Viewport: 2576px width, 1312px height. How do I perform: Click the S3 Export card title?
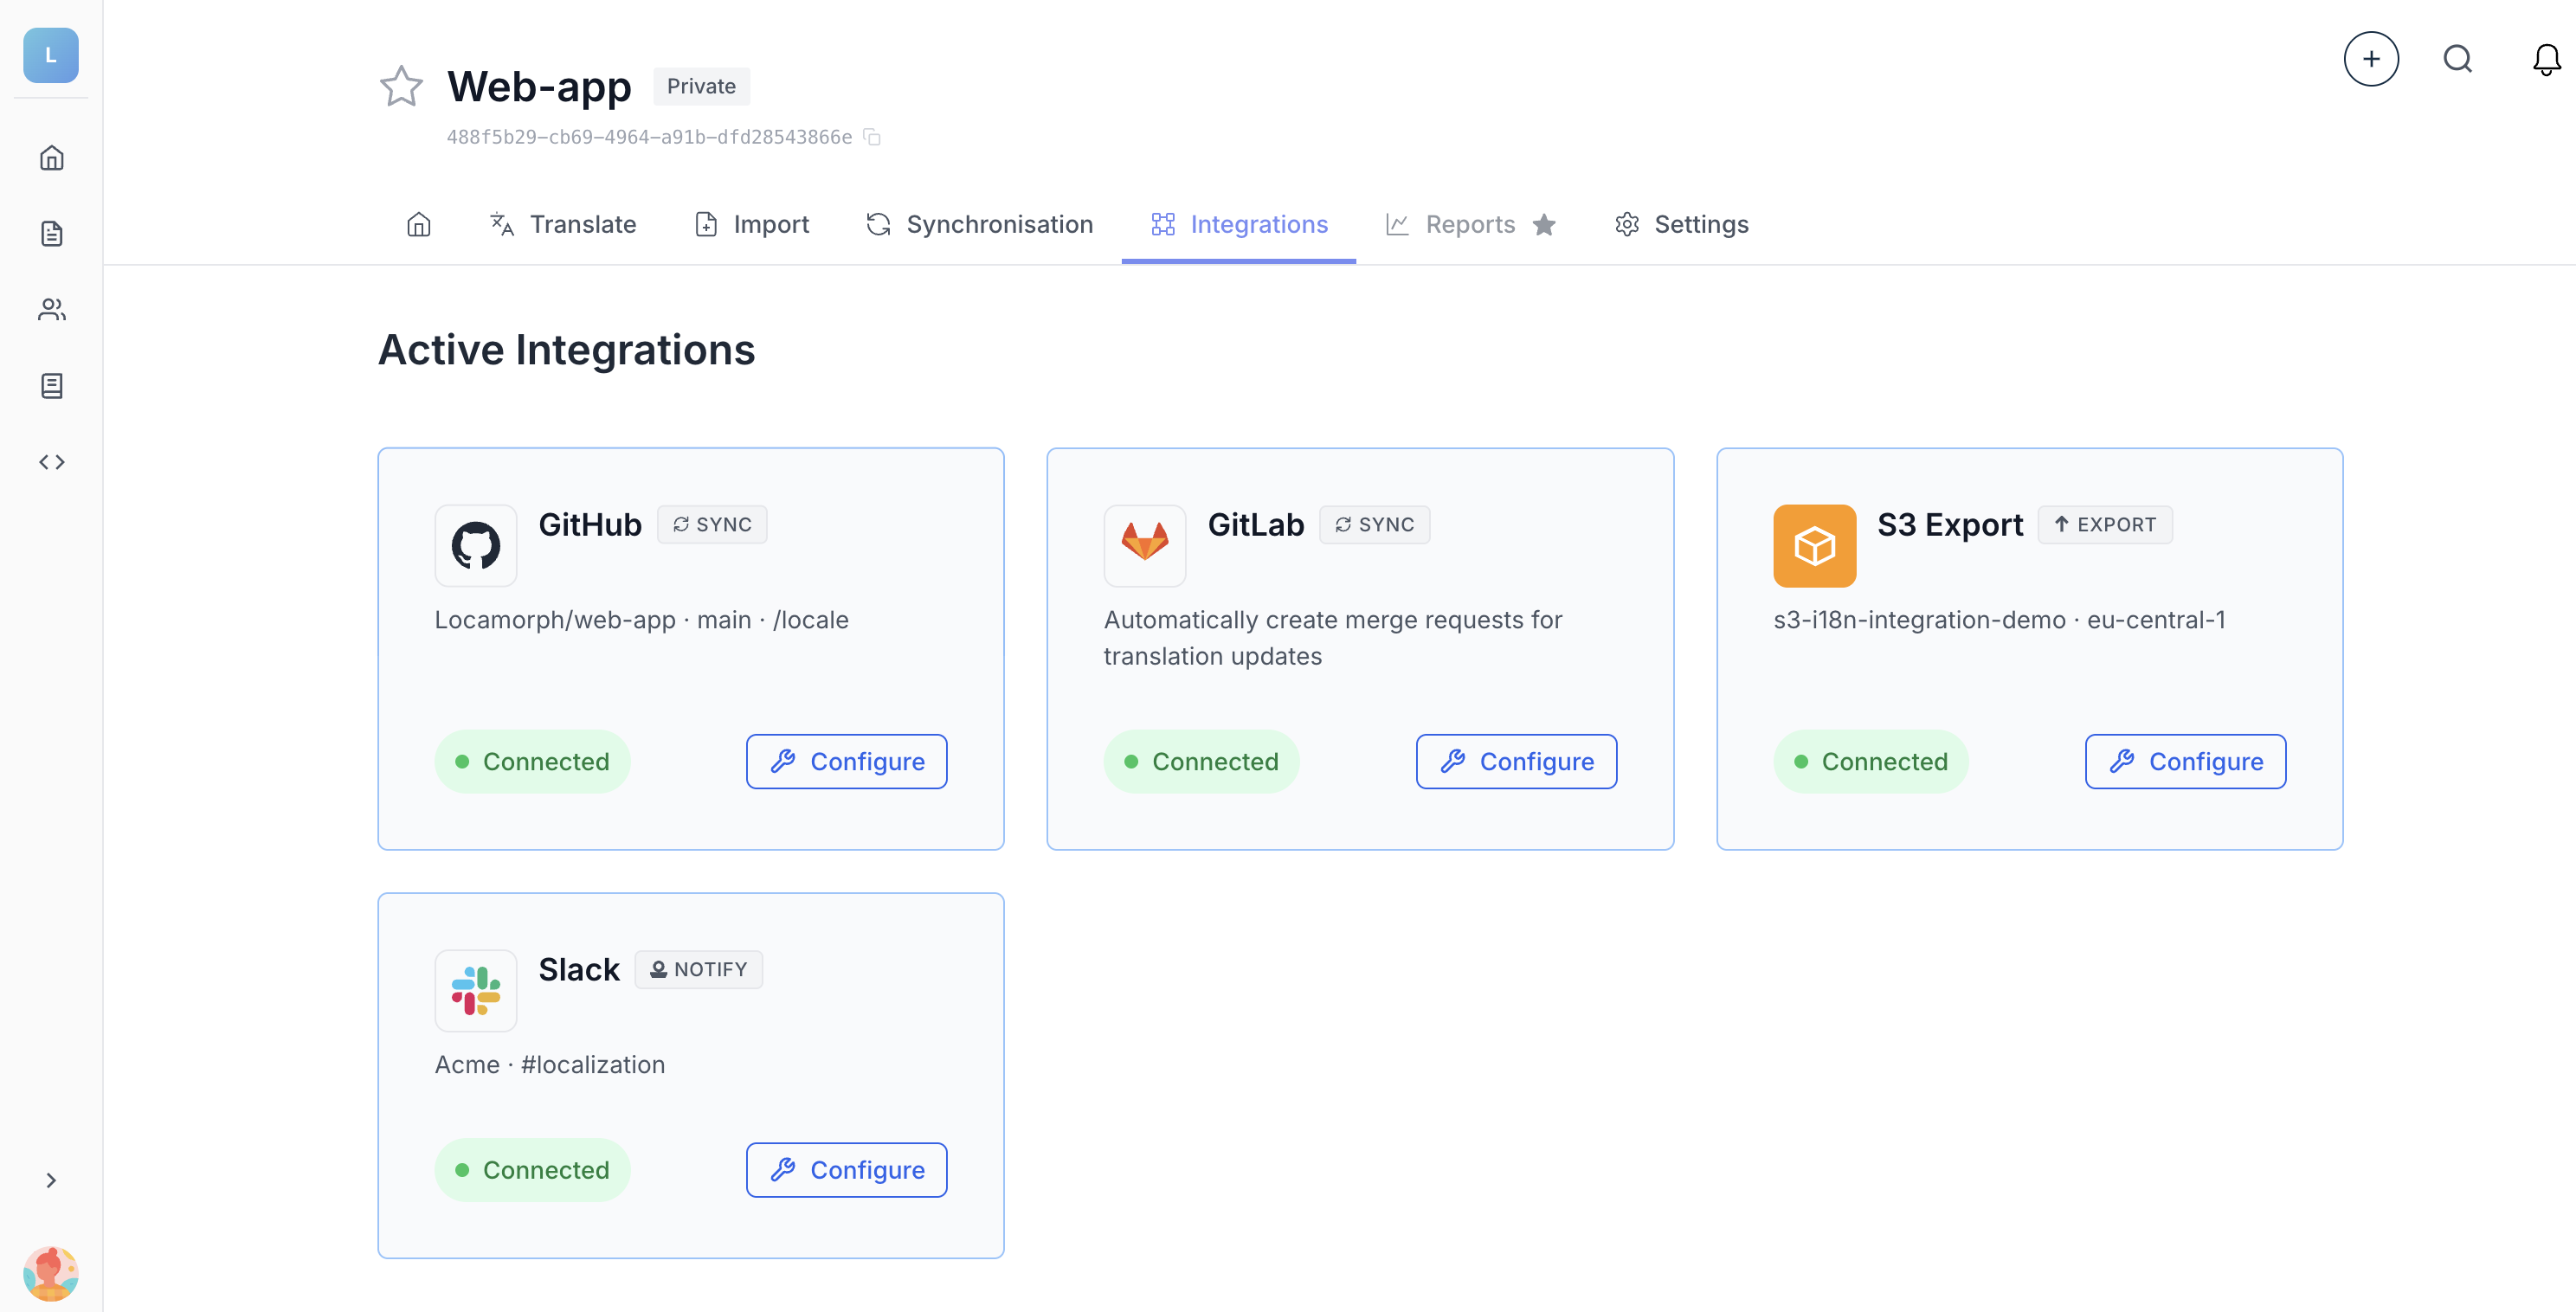[1949, 524]
